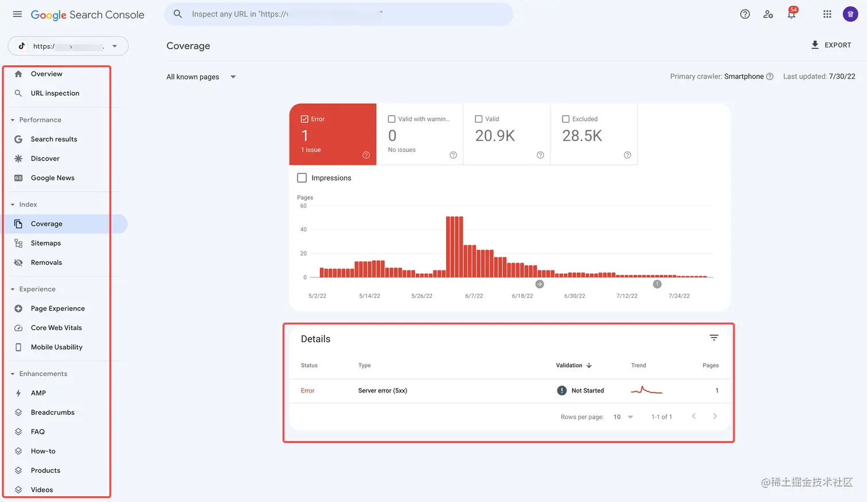Click the AMP lightning bolt icon
867x502 pixels.
coord(18,393)
